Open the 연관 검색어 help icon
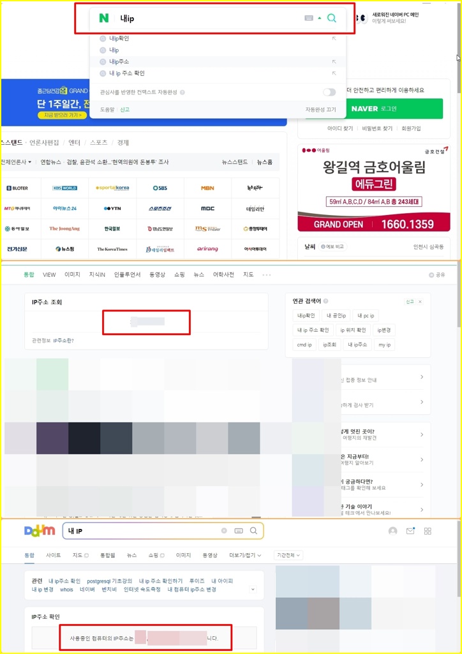Viewport: 462px width, 654px height. click(325, 301)
